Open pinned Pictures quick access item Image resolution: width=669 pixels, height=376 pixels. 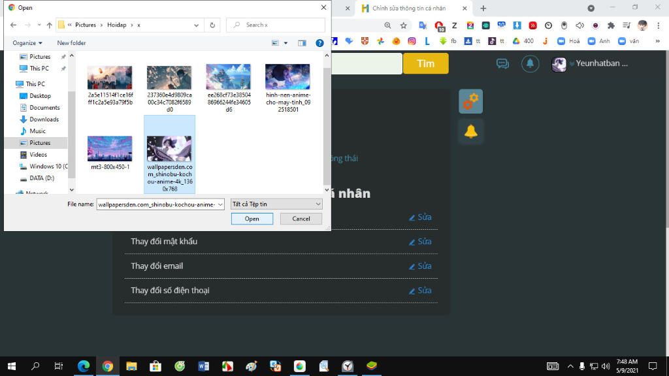[x=40, y=57]
